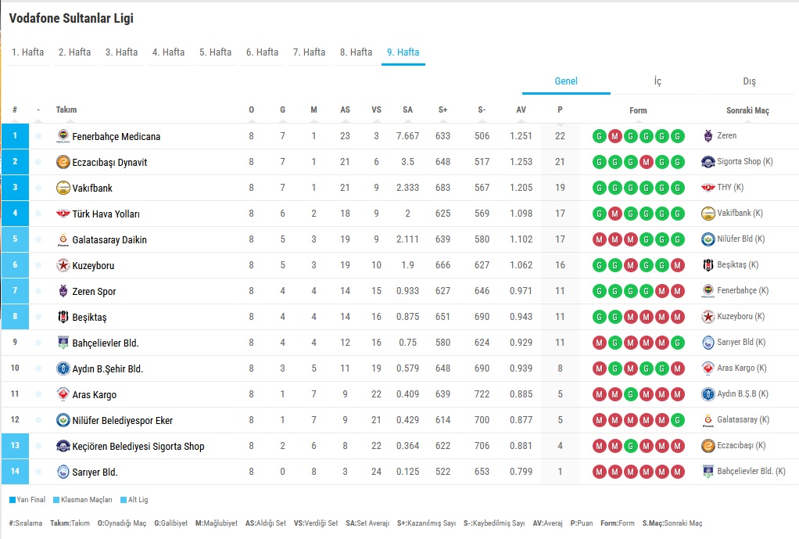
Task: Click Alt Lig legend color square
Action: pyautogui.click(x=124, y=500)
